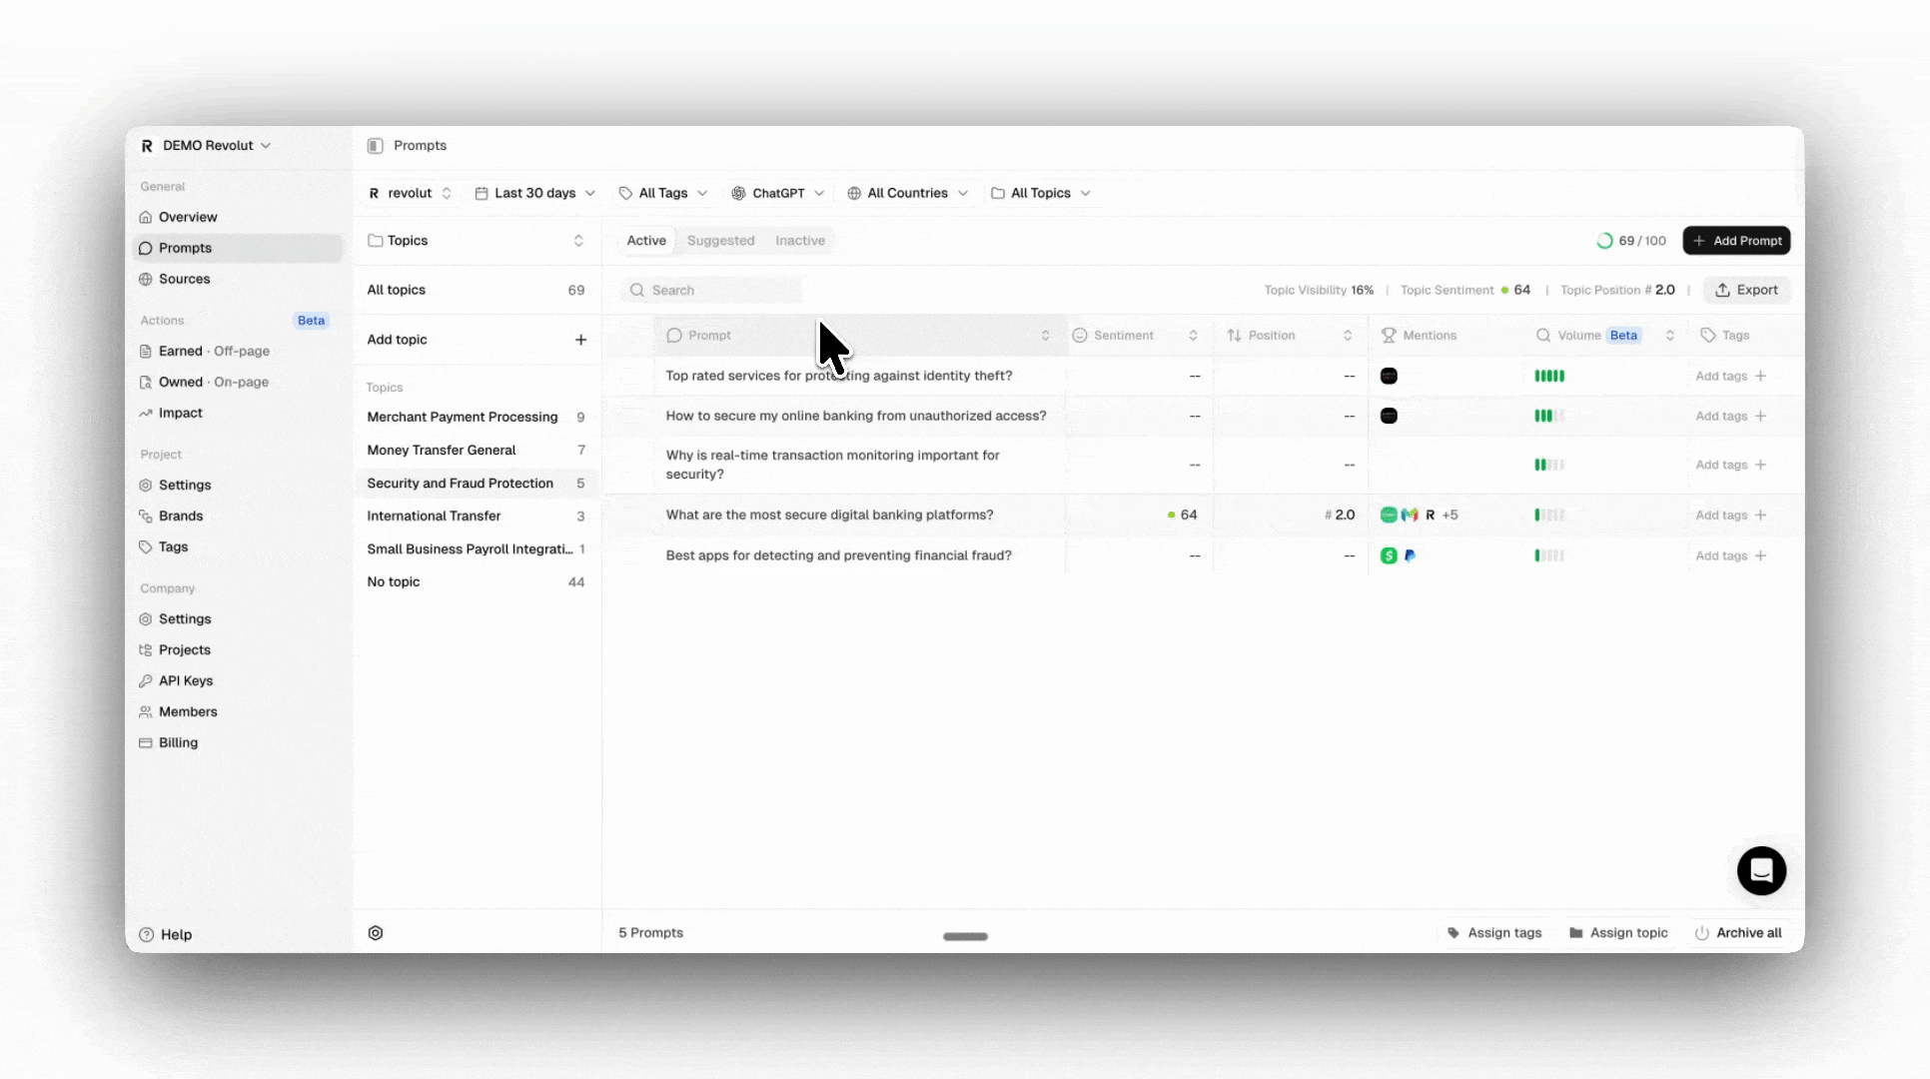Click the Export button
The width and height of the screenshot is (1930, 1079).
(x=1747, y=290)
